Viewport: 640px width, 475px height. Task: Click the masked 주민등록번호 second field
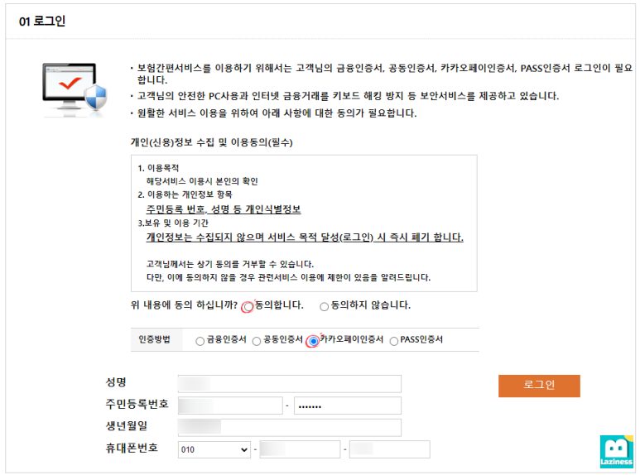348,405
